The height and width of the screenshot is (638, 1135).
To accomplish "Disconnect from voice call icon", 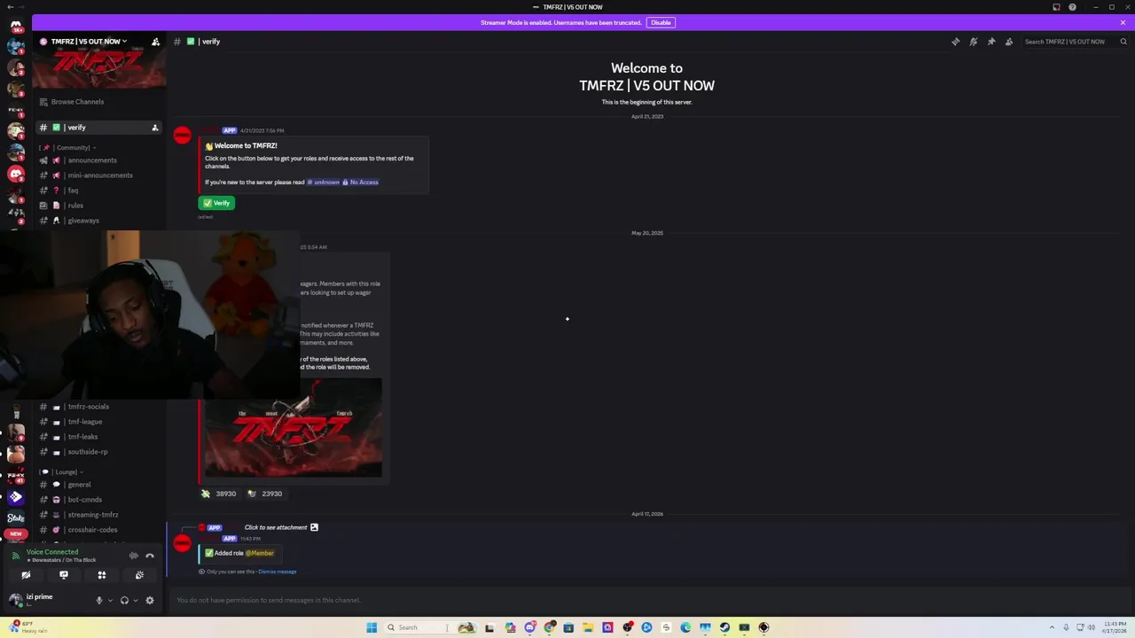I will [x=150, y=556].
